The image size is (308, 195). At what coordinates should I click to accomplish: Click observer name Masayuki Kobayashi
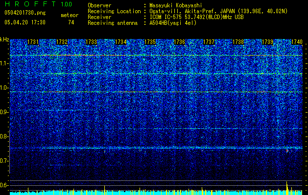pyautogui.click(x=176, y=5)
